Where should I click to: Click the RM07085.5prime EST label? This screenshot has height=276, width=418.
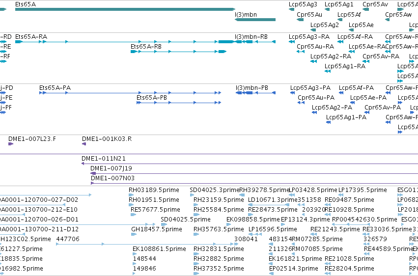coord(317,249)
